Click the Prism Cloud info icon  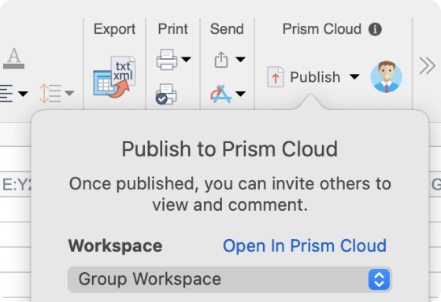pyautogui.click(x=375, y=29)
